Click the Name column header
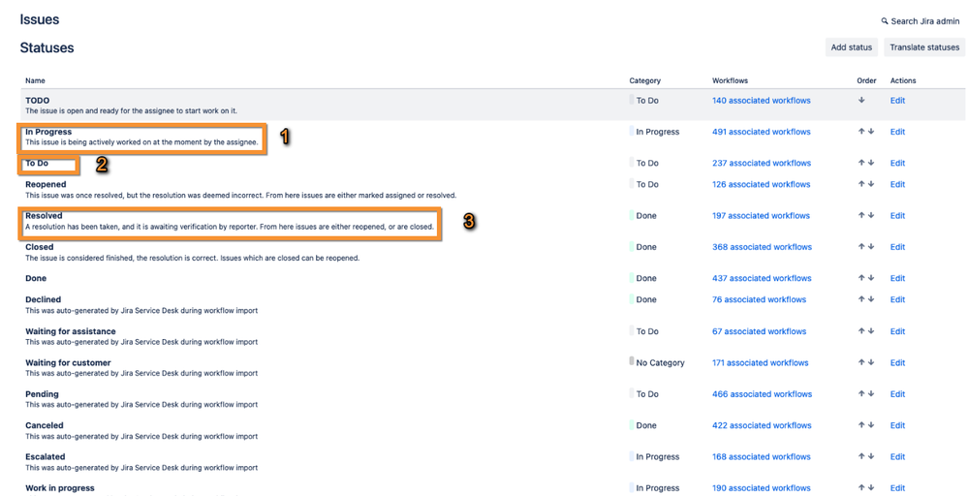Screen dimensions: 968x496 click(x=35, y=80)
